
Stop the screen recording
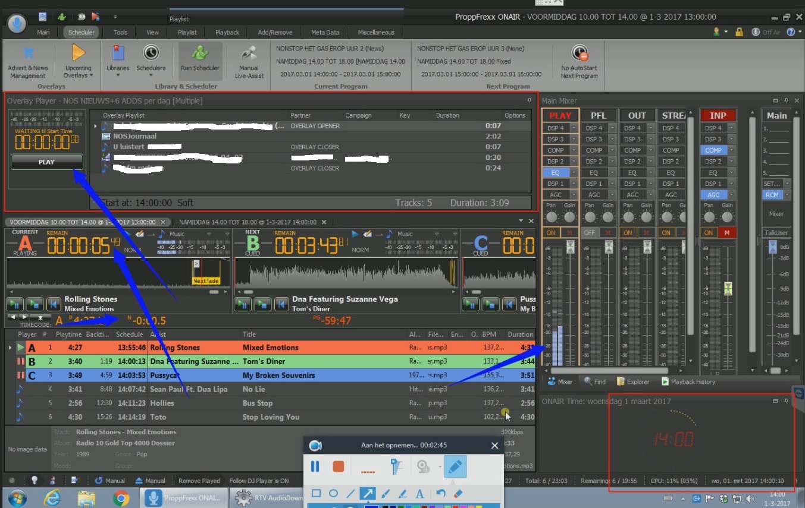click(339, 466)
